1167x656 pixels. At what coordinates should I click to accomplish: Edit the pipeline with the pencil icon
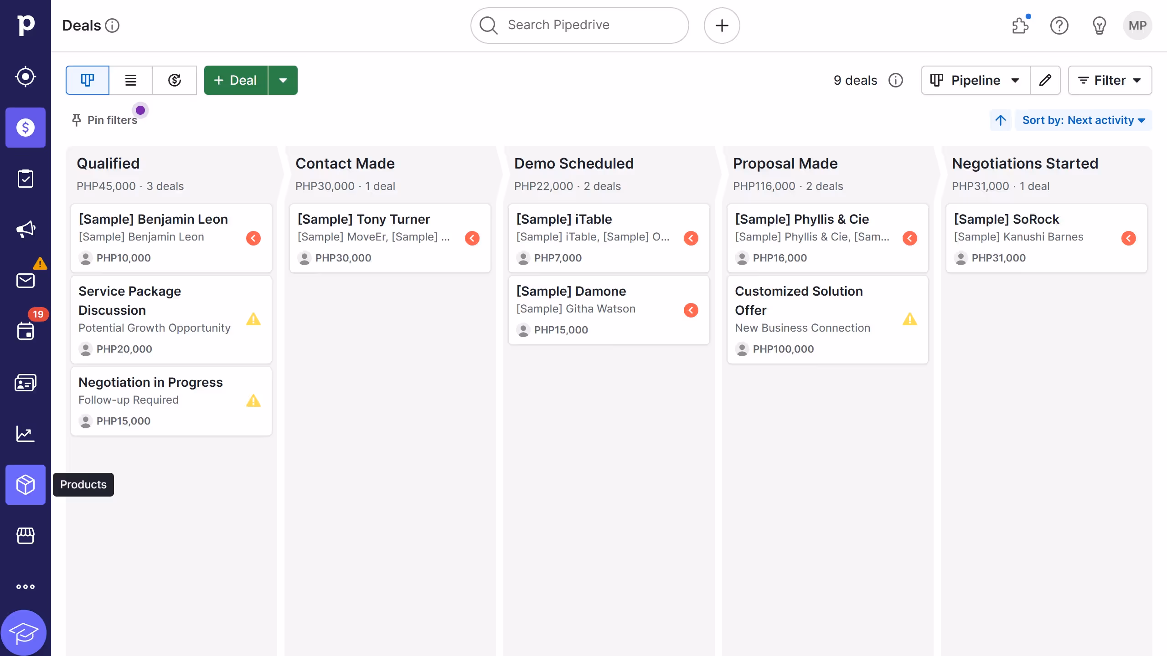coord(1045,80)
